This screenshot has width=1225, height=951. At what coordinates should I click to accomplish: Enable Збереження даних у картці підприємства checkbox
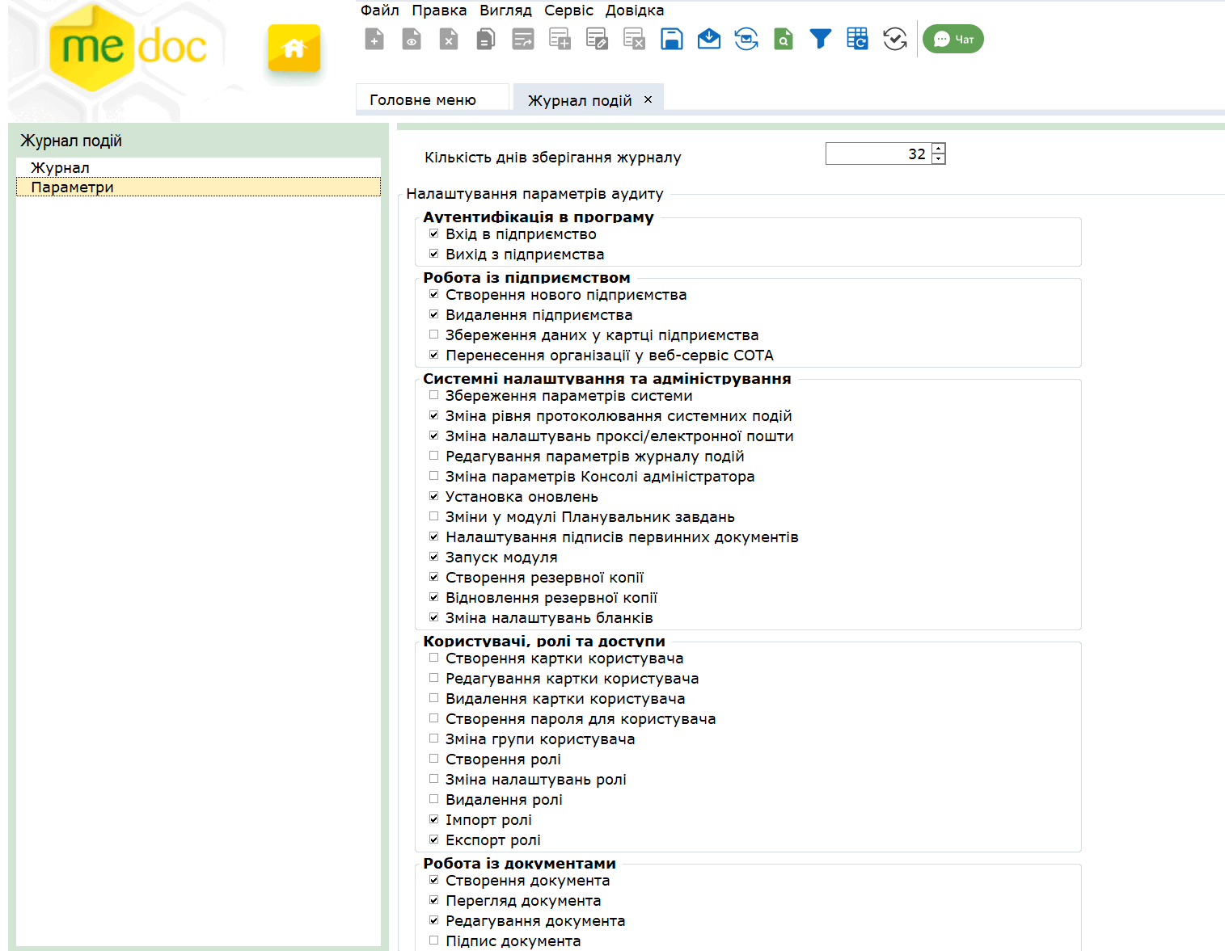[x=434, y=335]
